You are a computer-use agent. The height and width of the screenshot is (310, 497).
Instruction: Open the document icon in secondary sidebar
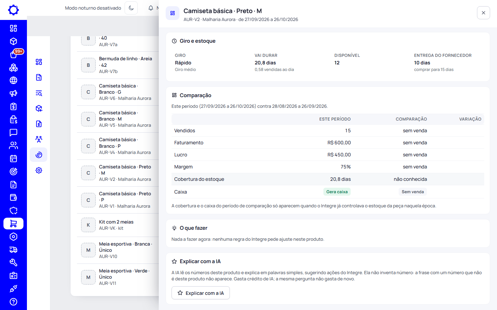[x=39, y=77]
